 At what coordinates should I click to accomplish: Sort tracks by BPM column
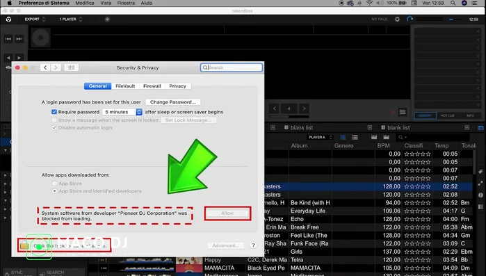click(x=383, y=145)
